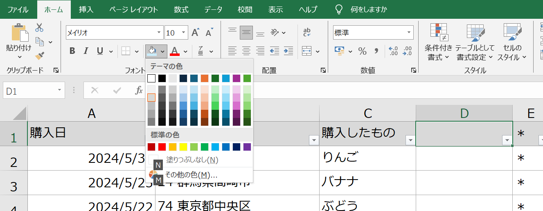543x211 pixels.
Task: Click the phonetic guide (furigana) icon
Action: pyautogui.click(x=201, y=51)
